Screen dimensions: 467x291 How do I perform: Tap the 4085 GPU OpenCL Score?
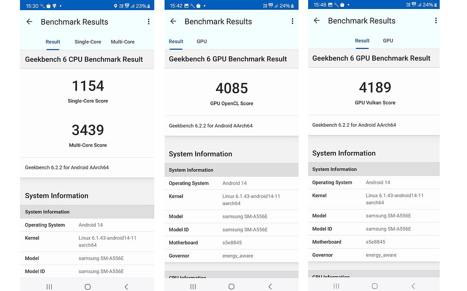click(x=232, y=89)
